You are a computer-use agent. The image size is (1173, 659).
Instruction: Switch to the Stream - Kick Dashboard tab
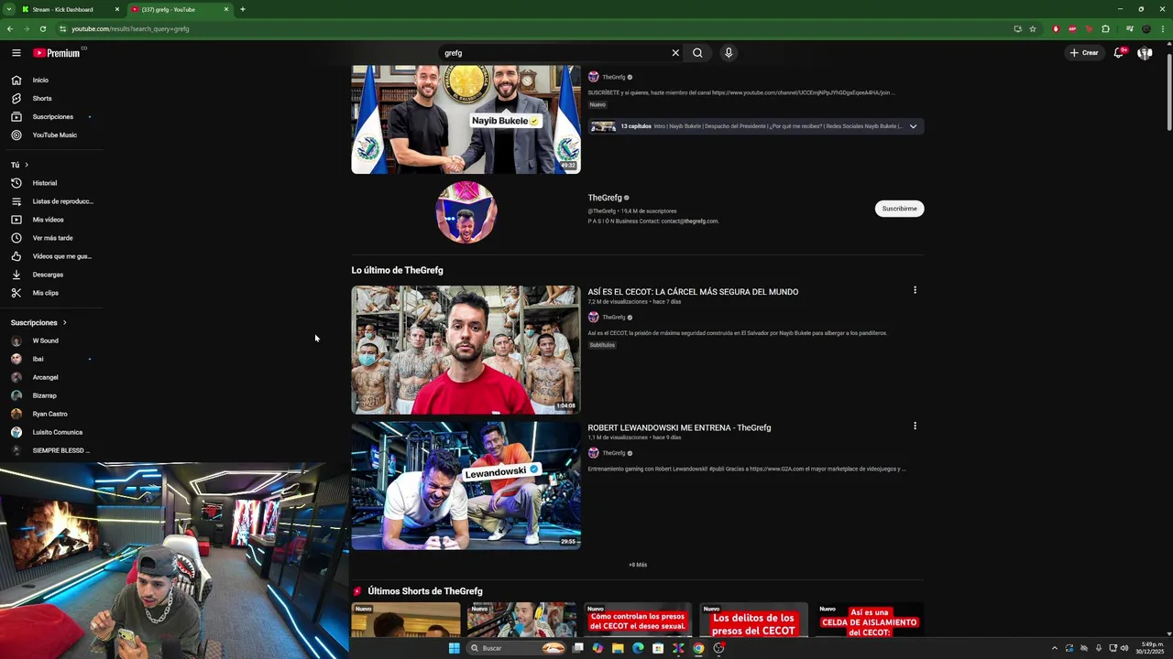70,9
